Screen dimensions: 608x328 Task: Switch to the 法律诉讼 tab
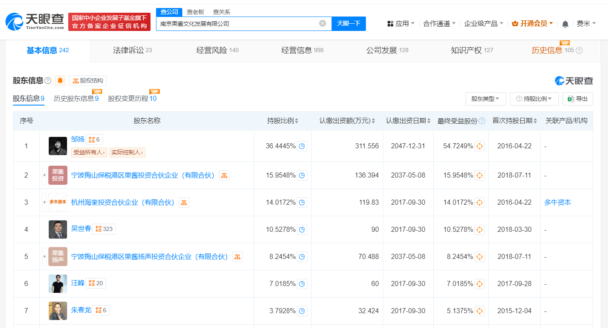132,50
